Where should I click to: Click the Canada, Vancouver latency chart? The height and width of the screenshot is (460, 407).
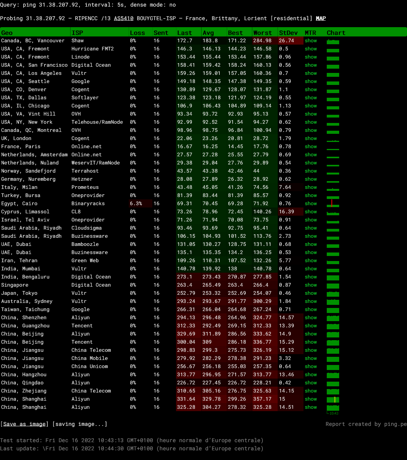click(333, 41)
